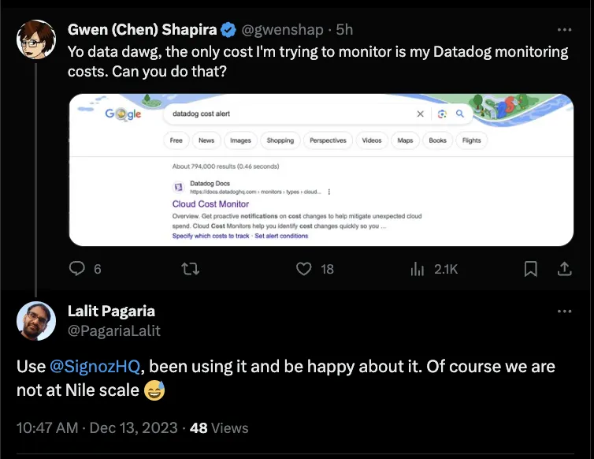Click the 5h timestamp on Gwen's tweet
594x459 pixels.
tap(344, 30)
